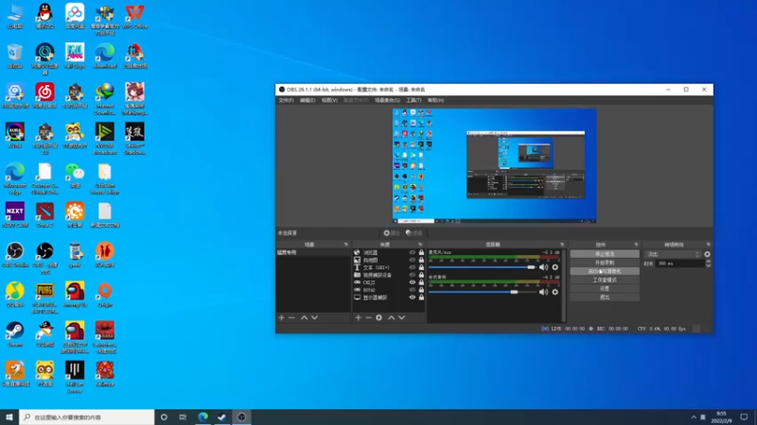Image resolution: width=757 pixels, height=425 pixels.
Task: Click the 滤镜 filters button above Scenes
Action: coord(414,232)
